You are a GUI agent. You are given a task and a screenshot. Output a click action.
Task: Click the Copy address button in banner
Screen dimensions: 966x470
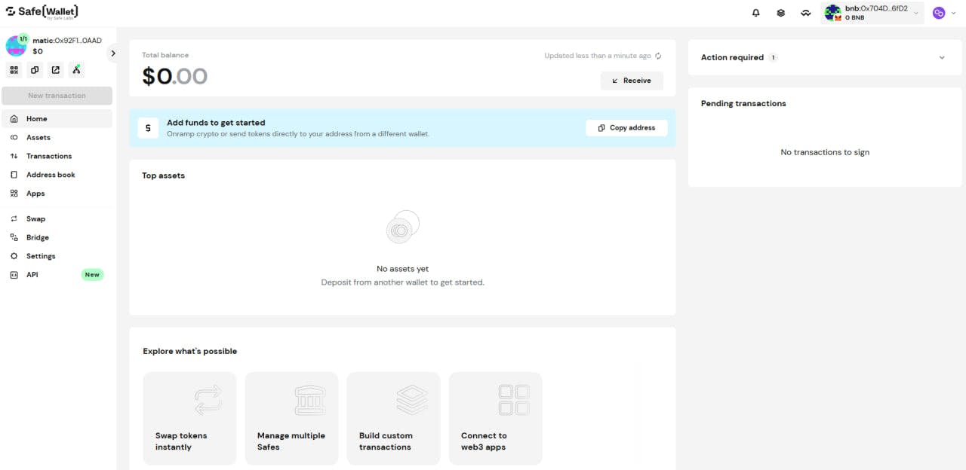coord(626,128)
